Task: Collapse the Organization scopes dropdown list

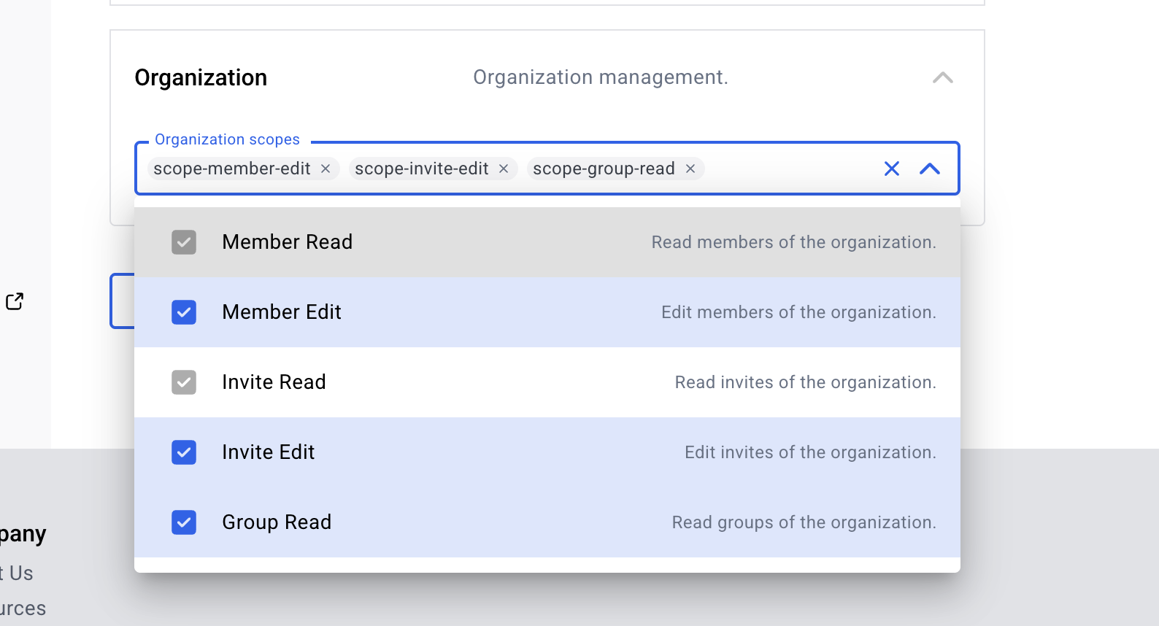Action: (x=929, y=169)
